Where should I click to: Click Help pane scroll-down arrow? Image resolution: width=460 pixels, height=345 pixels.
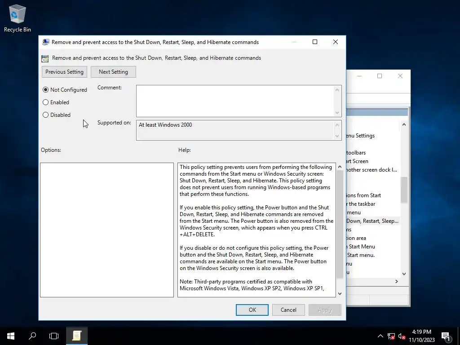tap(340, 294)
